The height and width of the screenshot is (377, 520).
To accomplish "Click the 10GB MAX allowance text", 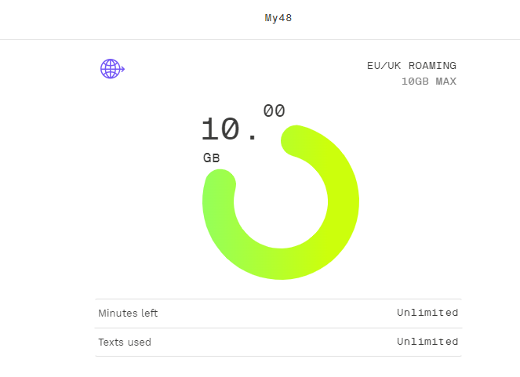I will coord(428,82).
